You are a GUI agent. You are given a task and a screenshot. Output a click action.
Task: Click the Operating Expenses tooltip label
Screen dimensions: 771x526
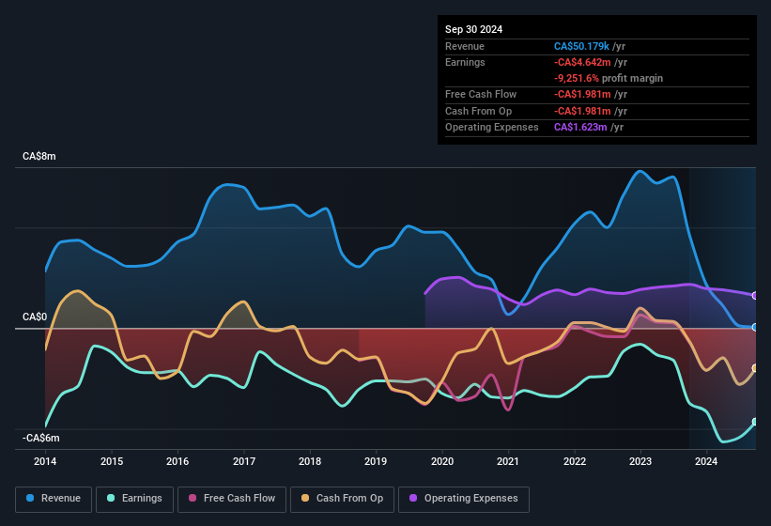[492, 128]
